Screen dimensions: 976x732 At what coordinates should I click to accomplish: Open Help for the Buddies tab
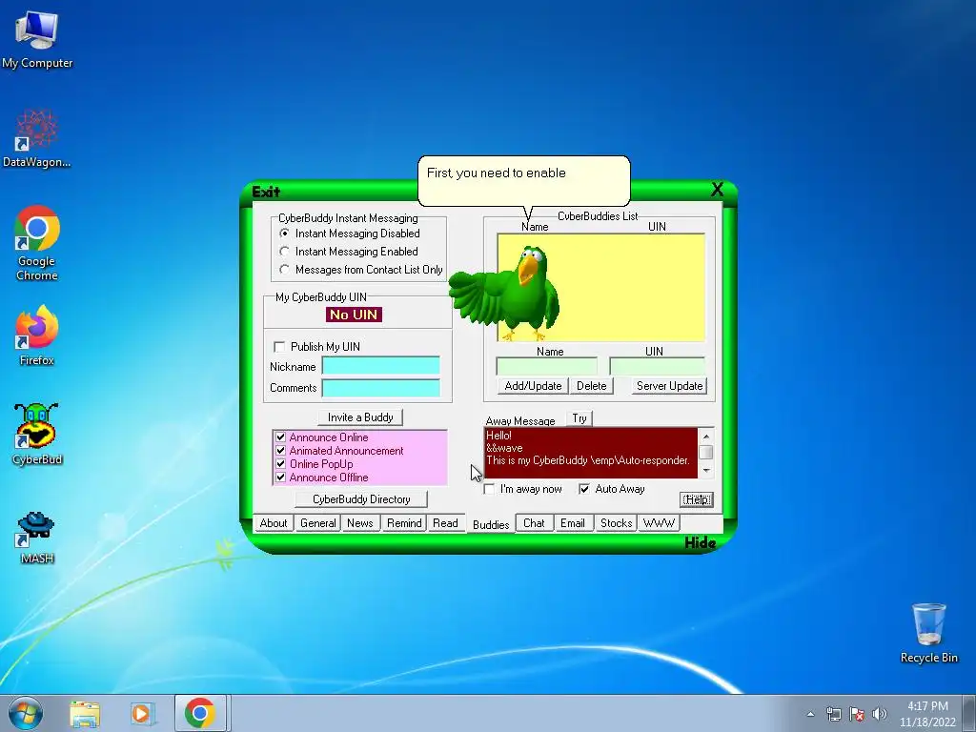[x=696, y=499]
